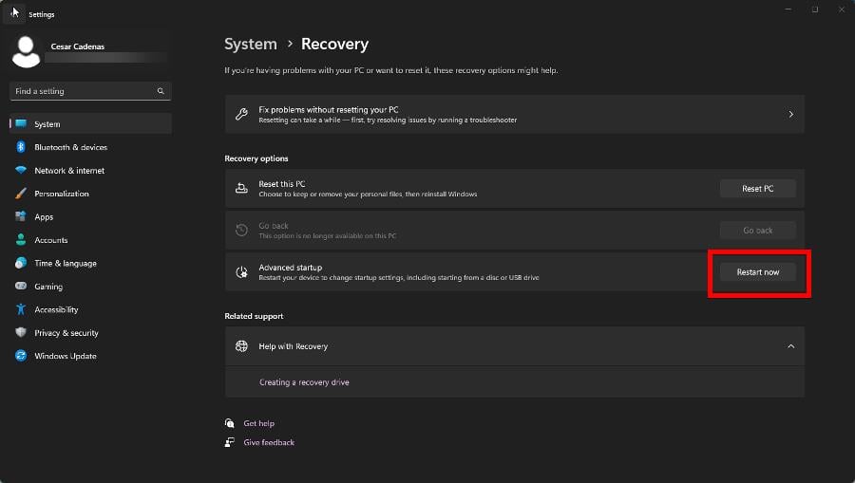Minimize the Settings window
Screen dimensions: 855x483
pyautogui.click(x=788, y=9)
